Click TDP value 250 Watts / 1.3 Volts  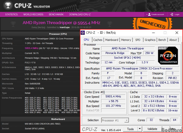[34, 88]
